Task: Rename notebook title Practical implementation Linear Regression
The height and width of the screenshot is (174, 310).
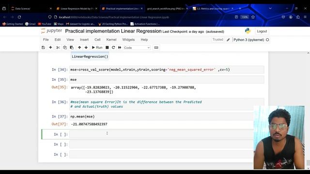Action: [113, 31]
